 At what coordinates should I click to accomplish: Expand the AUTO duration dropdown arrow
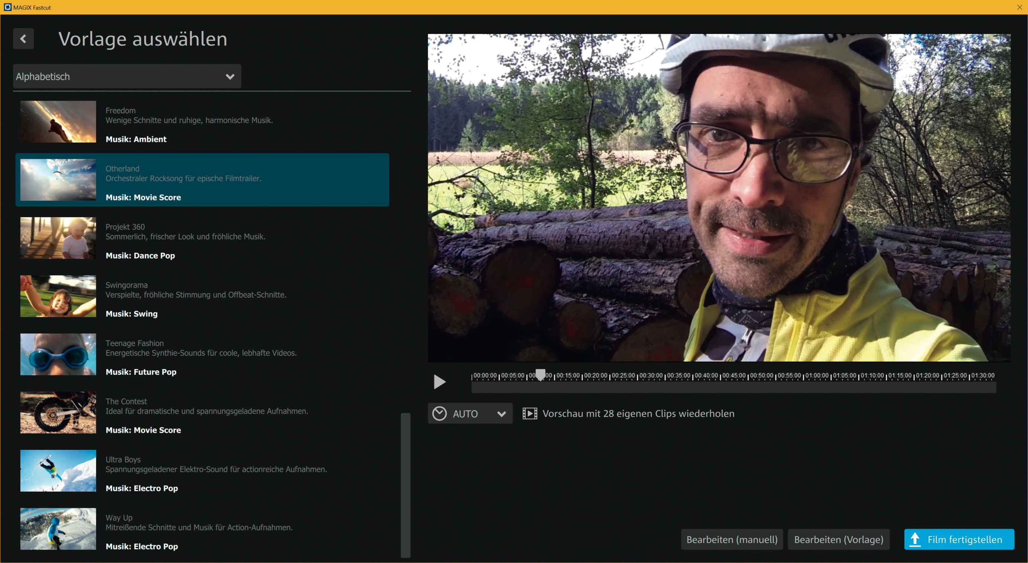pyautogui.click(x=501, y=414)
